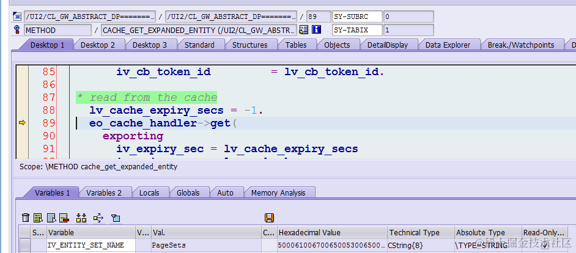The image size is (576, 253).
Task: Click the SY-SUBRC field label
Action: [x=357, y=16]
